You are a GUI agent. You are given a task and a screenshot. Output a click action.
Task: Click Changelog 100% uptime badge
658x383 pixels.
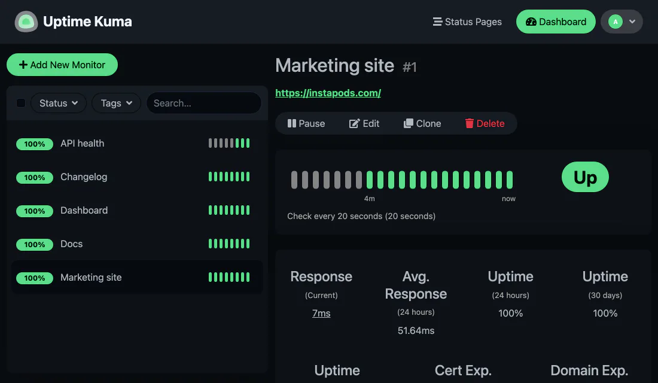(x=35, y=178)
